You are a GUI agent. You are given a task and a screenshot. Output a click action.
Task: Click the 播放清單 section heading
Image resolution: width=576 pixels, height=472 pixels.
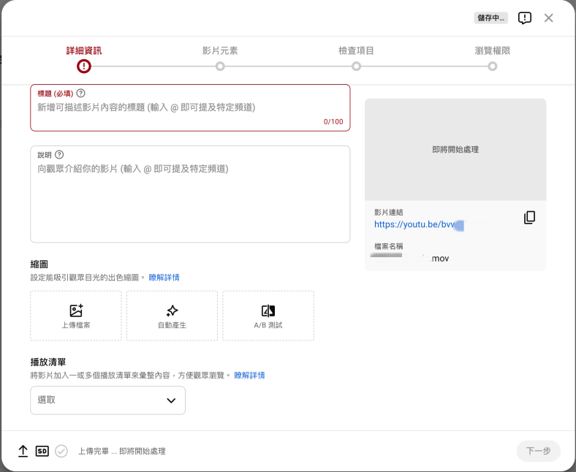pyautogui.click(x=48, y=362)
